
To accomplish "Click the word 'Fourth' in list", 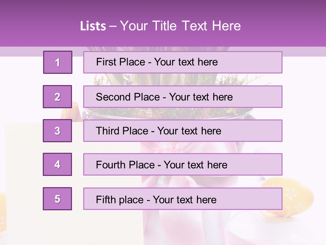I will (x=110, y=165).
